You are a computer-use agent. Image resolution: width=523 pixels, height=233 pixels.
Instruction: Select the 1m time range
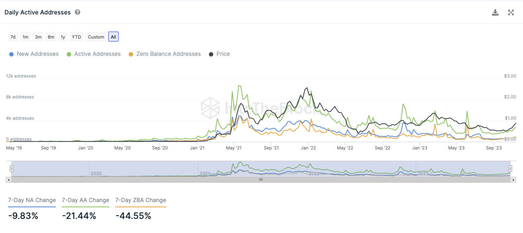click(25, 37)
